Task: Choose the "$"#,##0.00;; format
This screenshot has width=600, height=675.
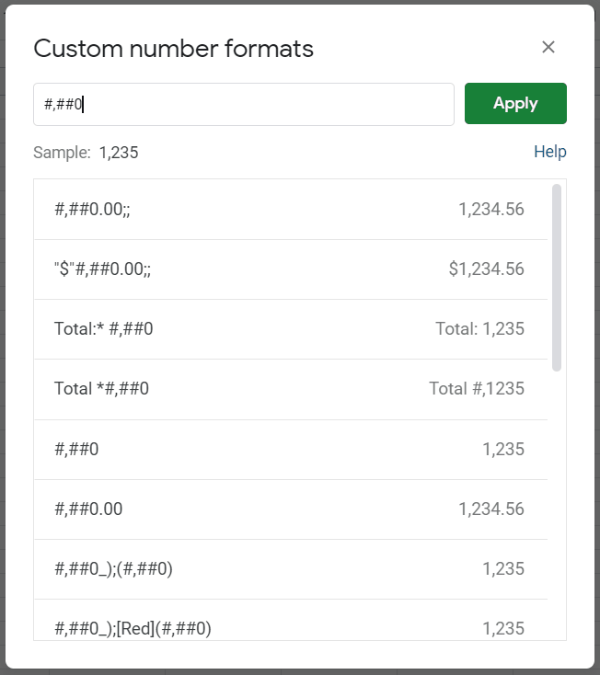Action: tap(291, 269)
